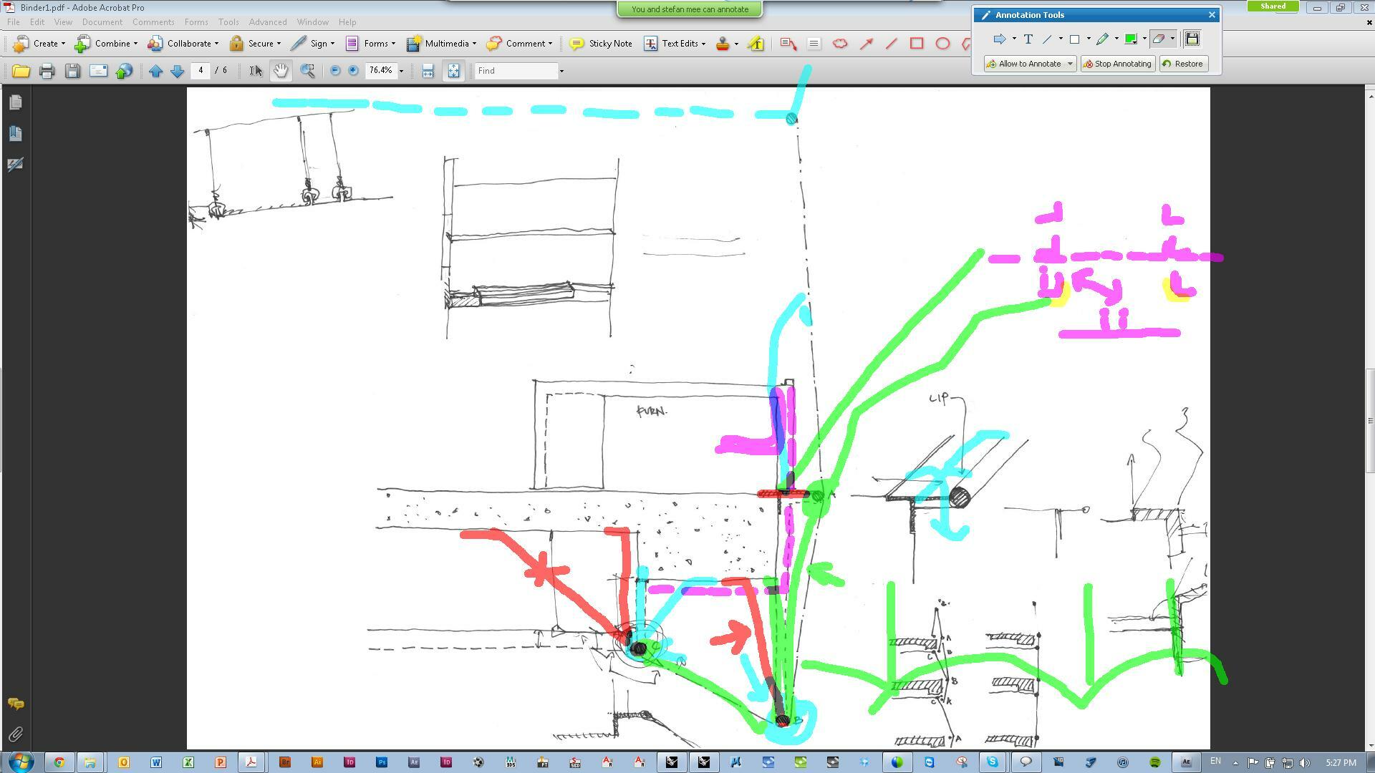
Task: Click the zoom out minus button
Action: coord(334,70)
